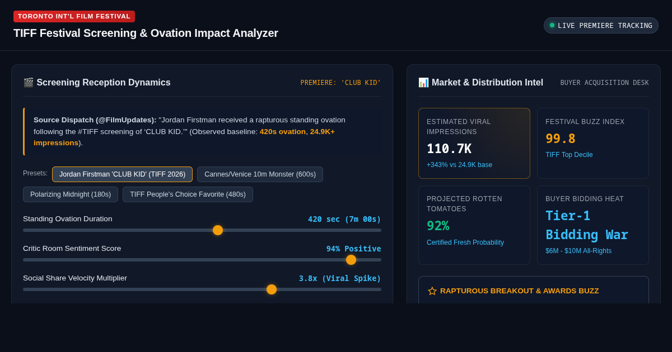Click the 110.7K impressions value
672x352 pixels.
[449, 149]
